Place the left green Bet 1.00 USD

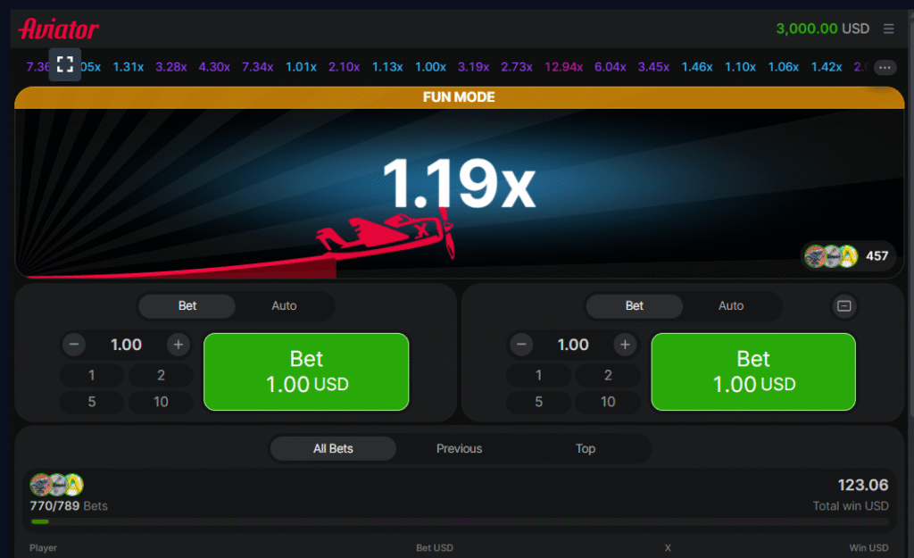(x=306, y=371)
